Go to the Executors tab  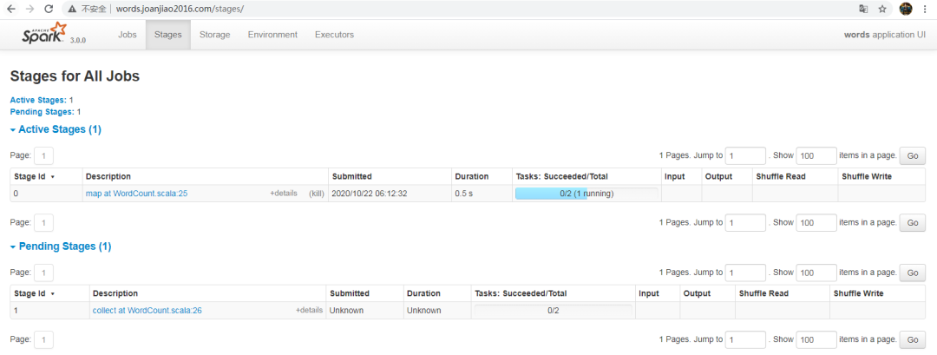point(334,35)
